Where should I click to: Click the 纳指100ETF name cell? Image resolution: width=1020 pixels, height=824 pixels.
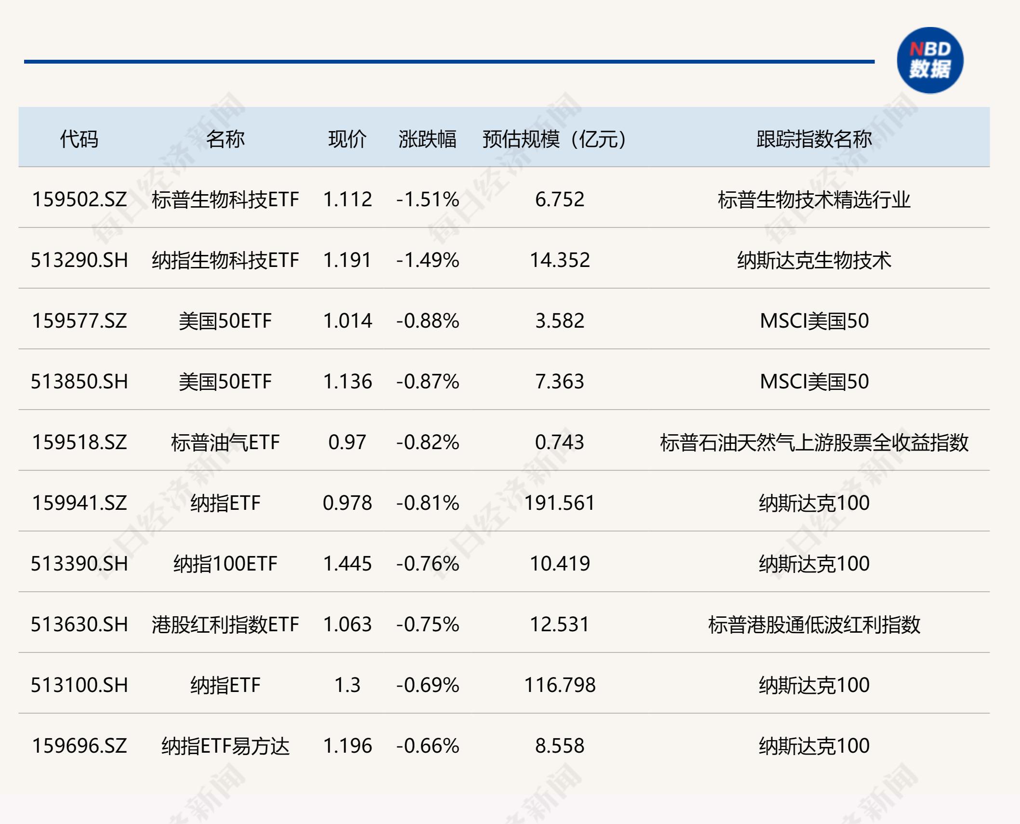coord(225,564)
